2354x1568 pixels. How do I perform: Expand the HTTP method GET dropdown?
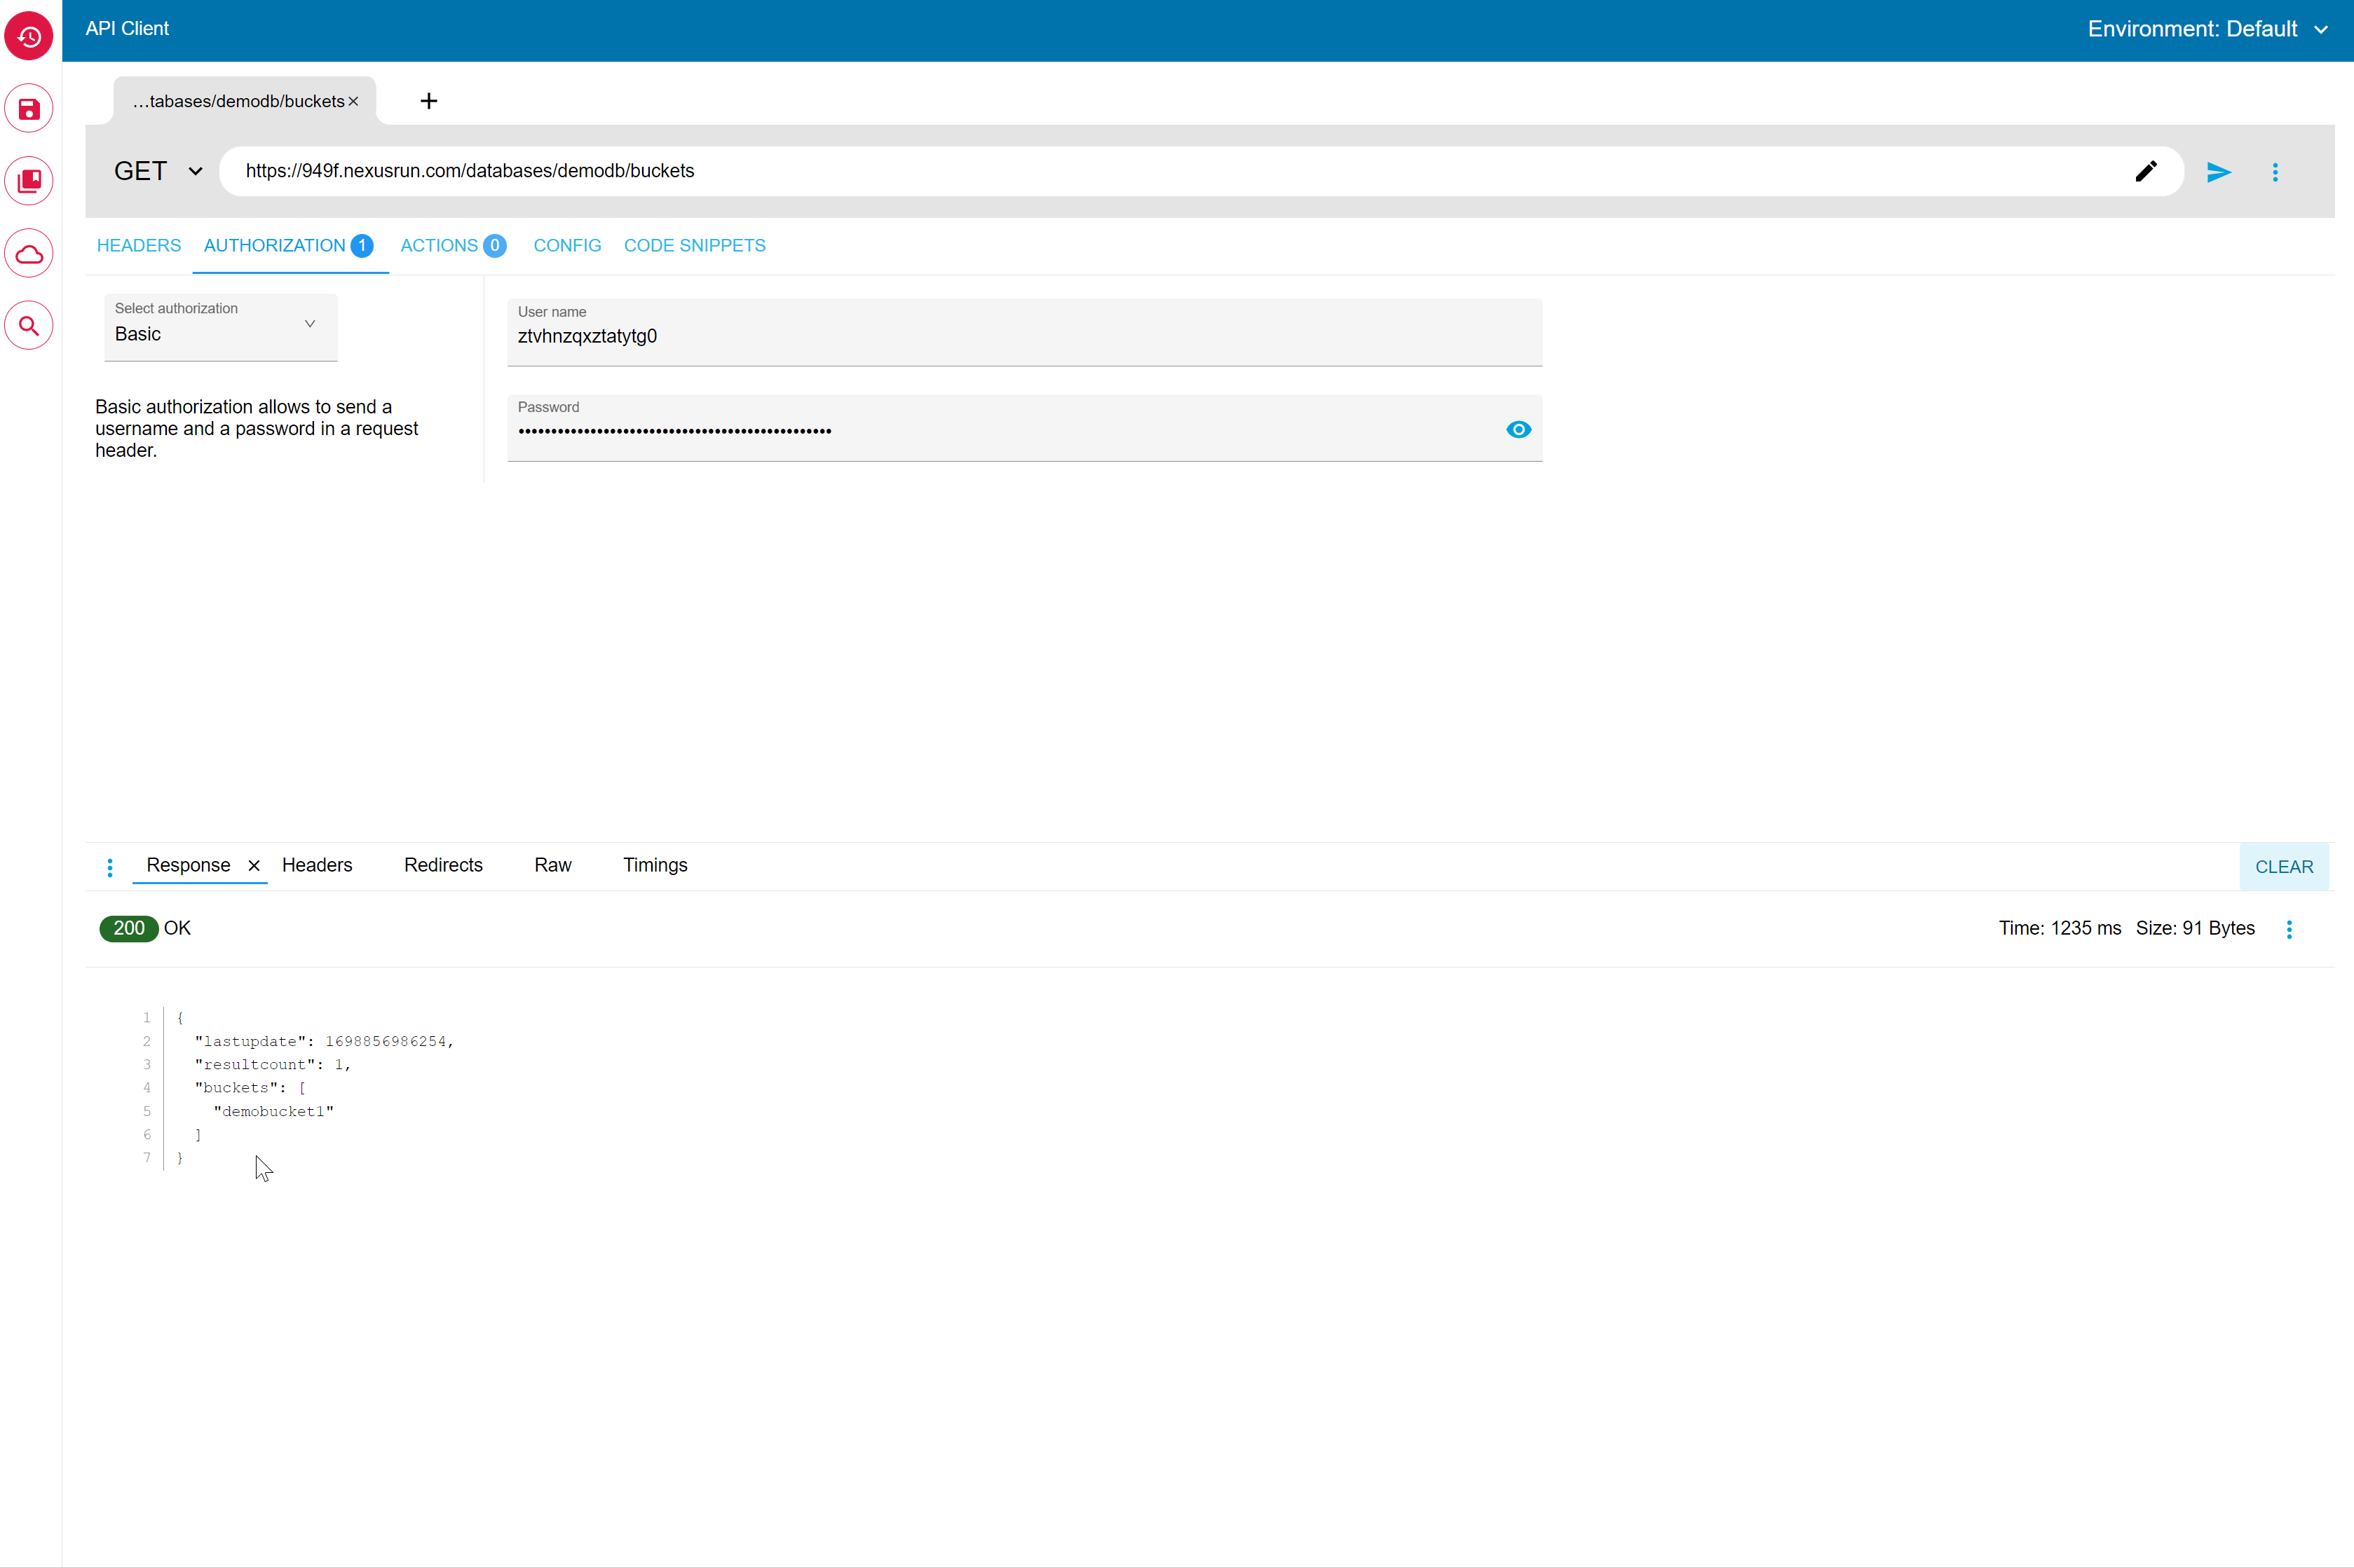pos(159,171)
